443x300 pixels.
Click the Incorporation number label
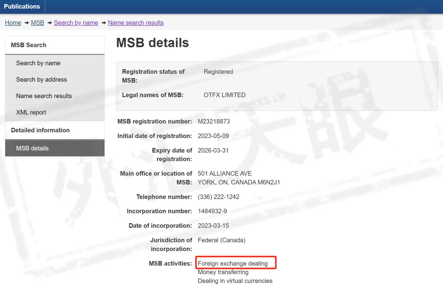click(x=159, y=211)
